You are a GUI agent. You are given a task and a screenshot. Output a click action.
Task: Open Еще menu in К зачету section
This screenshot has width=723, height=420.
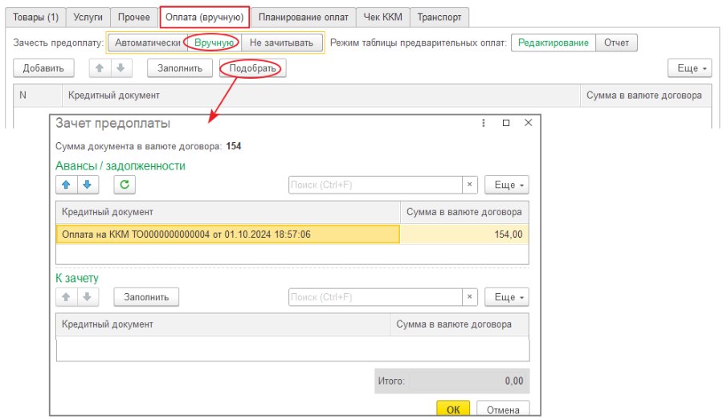click(x=507, y=297)
